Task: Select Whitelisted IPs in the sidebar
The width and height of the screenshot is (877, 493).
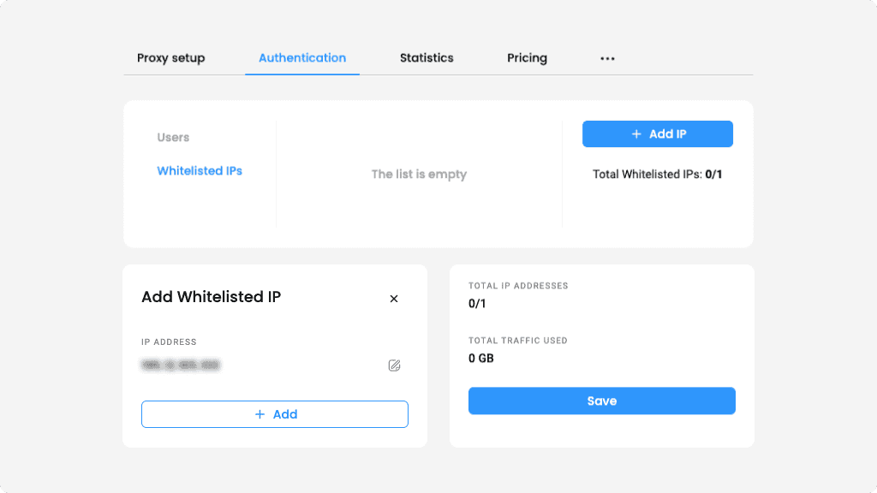Action: pos(200,171)
